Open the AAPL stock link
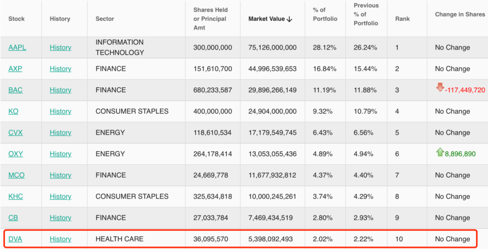 click(x=17, y=47)
